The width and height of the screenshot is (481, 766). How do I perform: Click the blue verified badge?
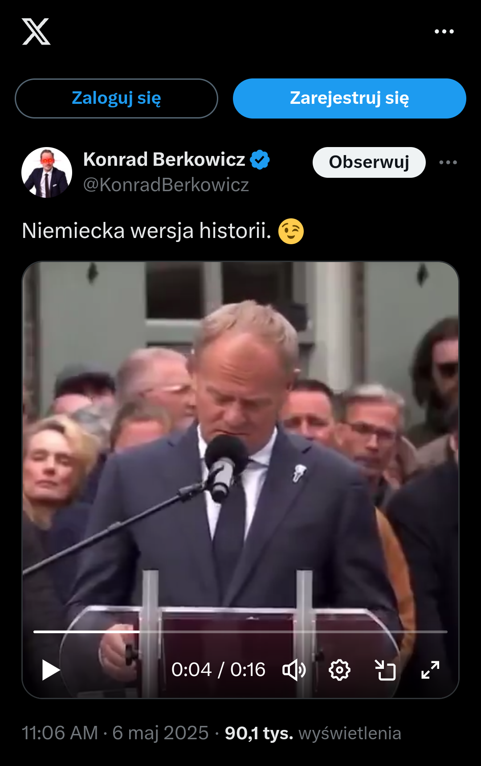(260, 160)
